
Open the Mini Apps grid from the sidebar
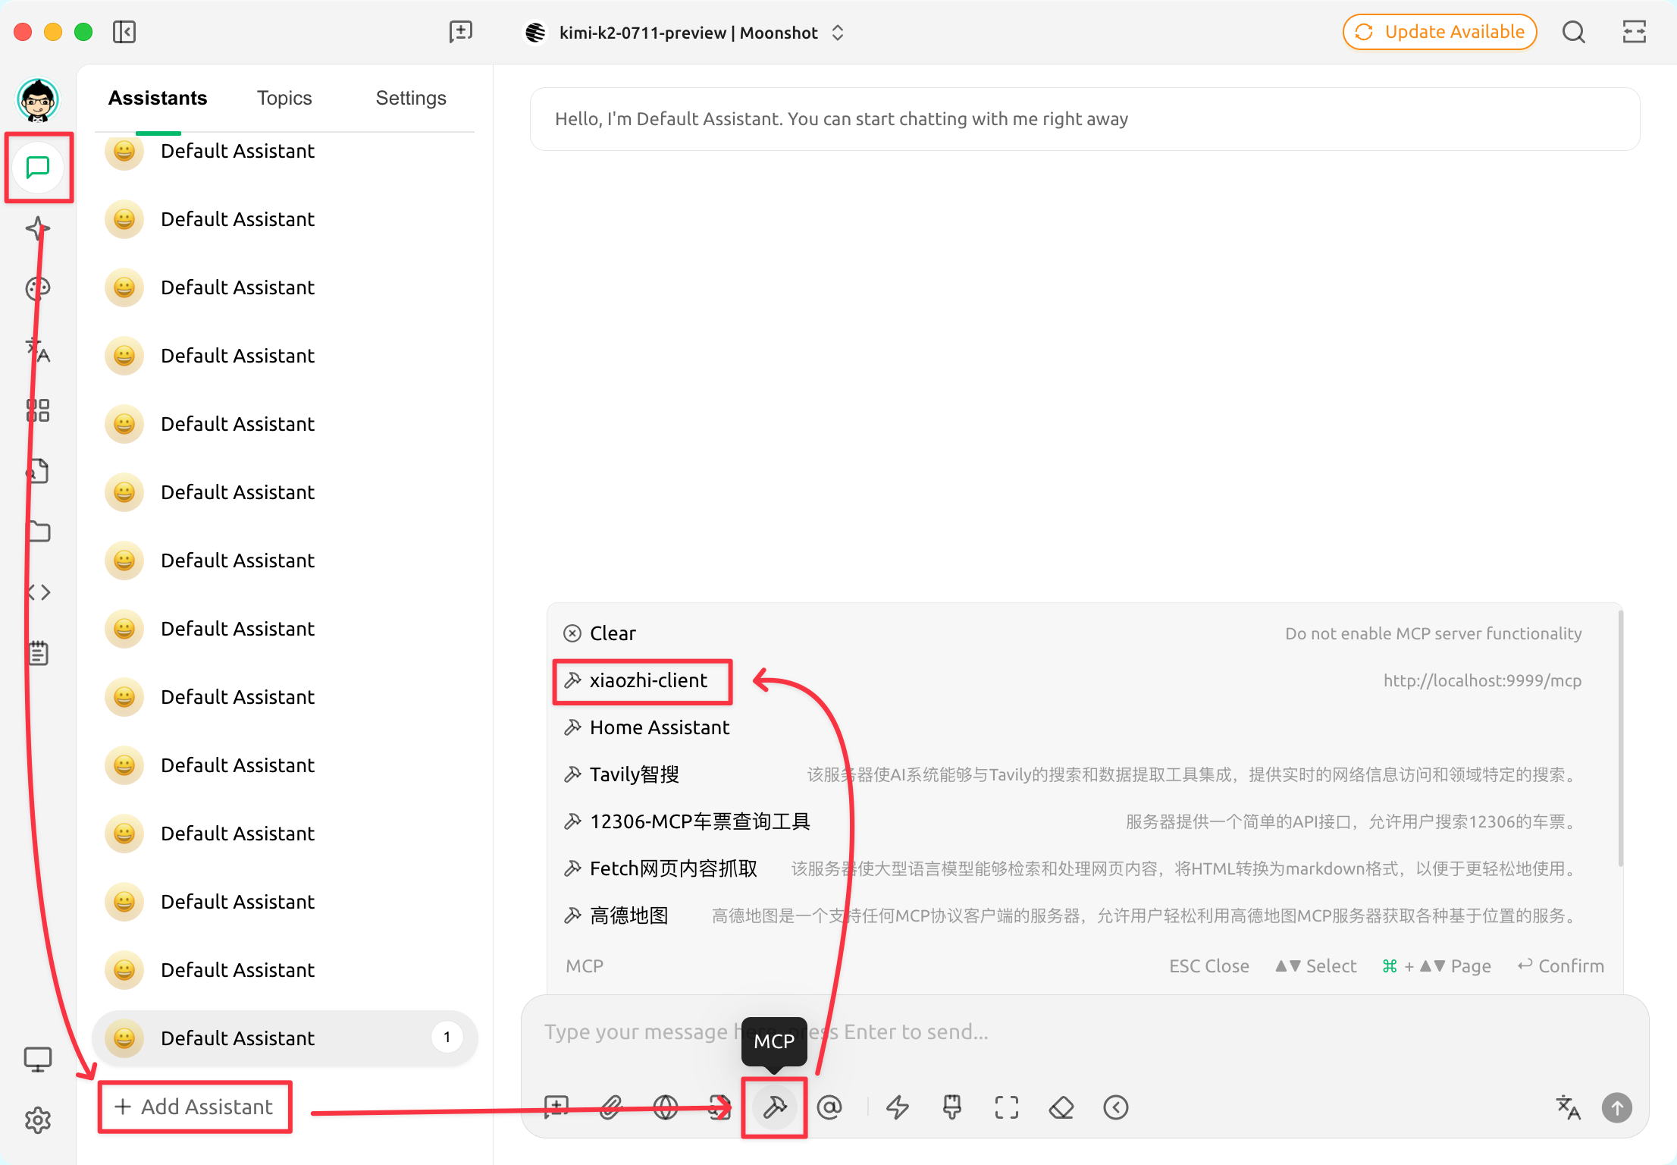38,410
